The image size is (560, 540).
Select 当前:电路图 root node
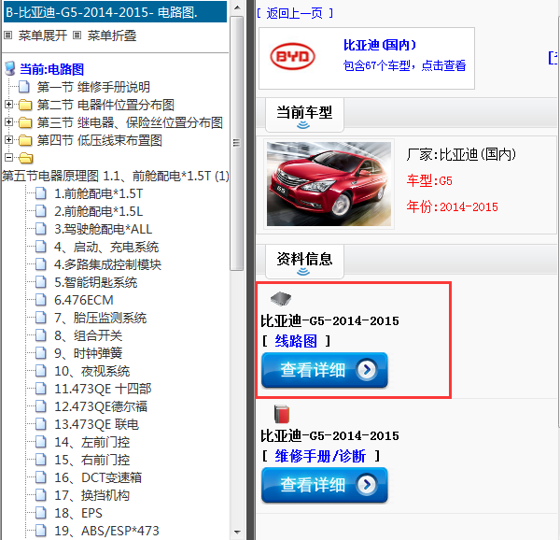coord(51,69)
